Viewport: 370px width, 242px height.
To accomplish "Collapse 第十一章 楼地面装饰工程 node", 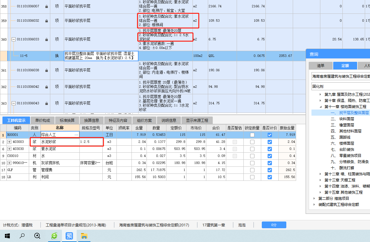I will [321, 107].
